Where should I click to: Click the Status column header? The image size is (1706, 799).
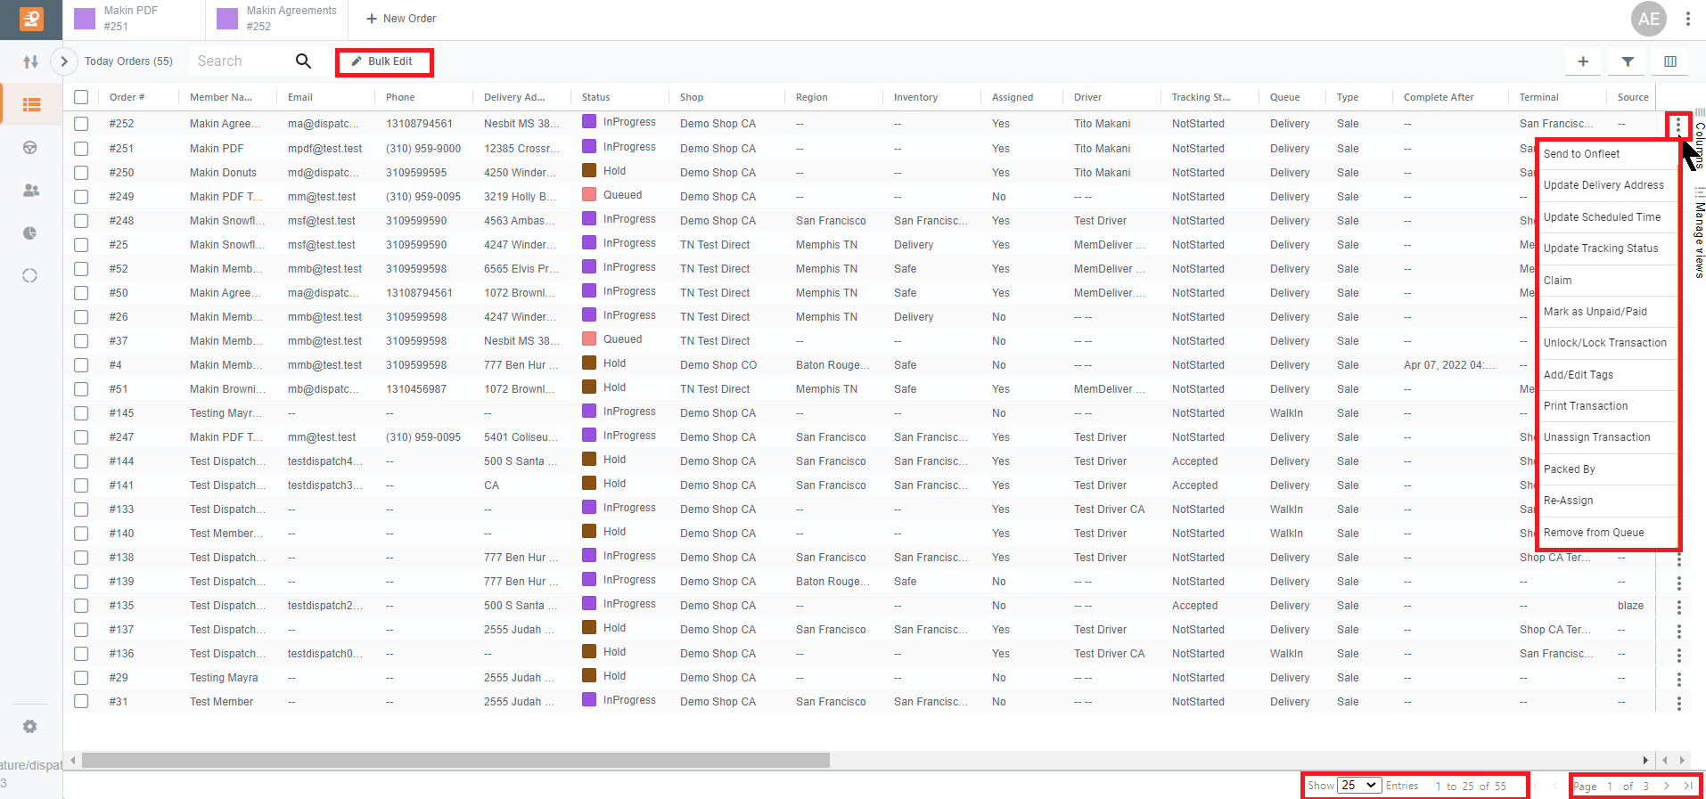click(596, 97)
